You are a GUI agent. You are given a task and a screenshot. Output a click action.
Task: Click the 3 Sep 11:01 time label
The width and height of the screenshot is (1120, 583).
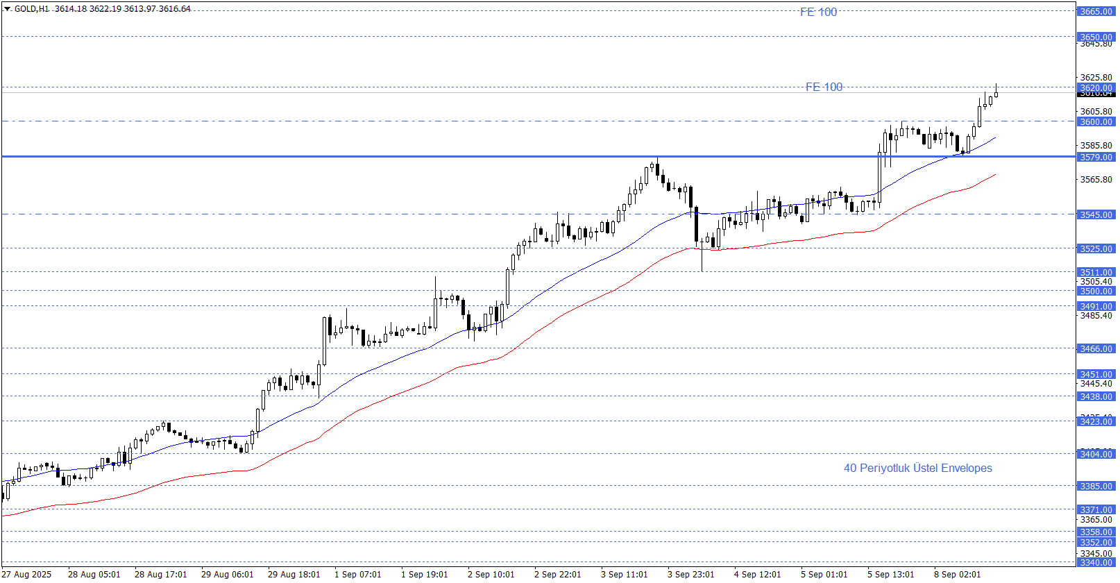[x=624, y=574]
